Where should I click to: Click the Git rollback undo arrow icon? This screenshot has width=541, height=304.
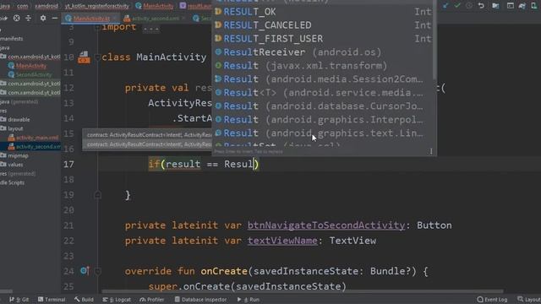tap(481, 6)
